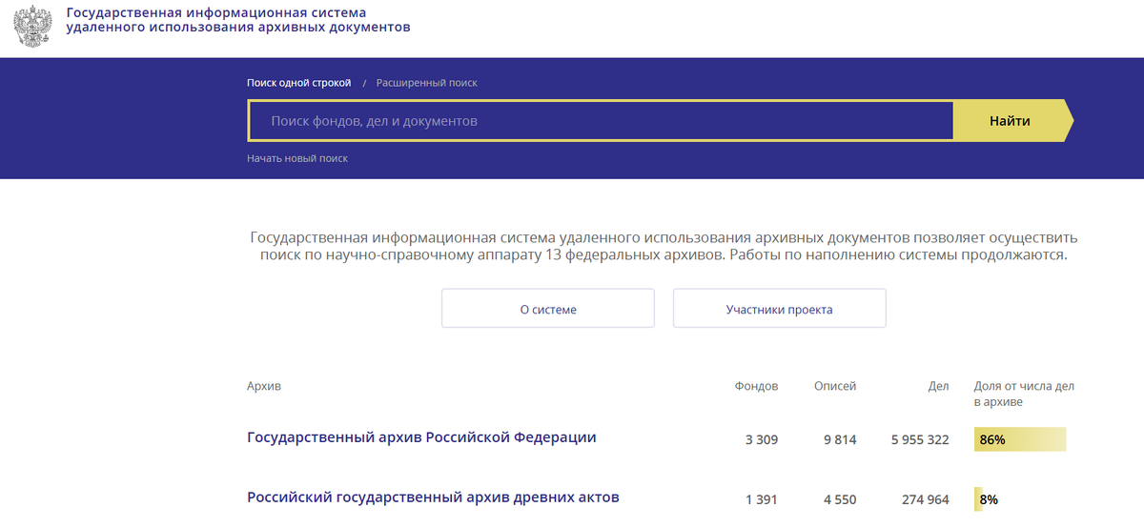Select funds value '3 309'

(762, 439)
